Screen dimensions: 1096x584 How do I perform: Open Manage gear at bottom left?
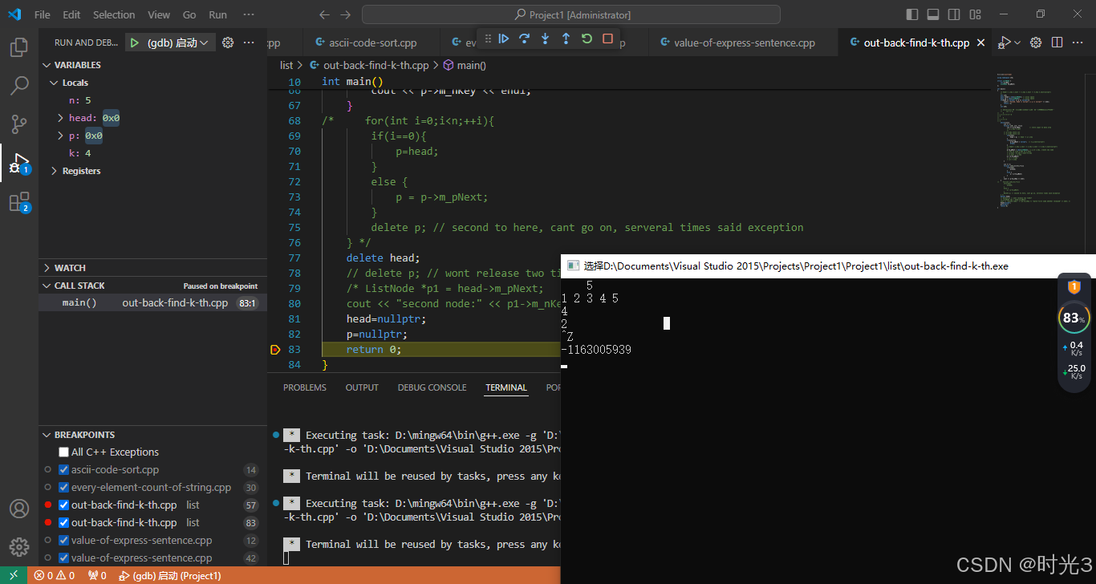coord(19,547)
